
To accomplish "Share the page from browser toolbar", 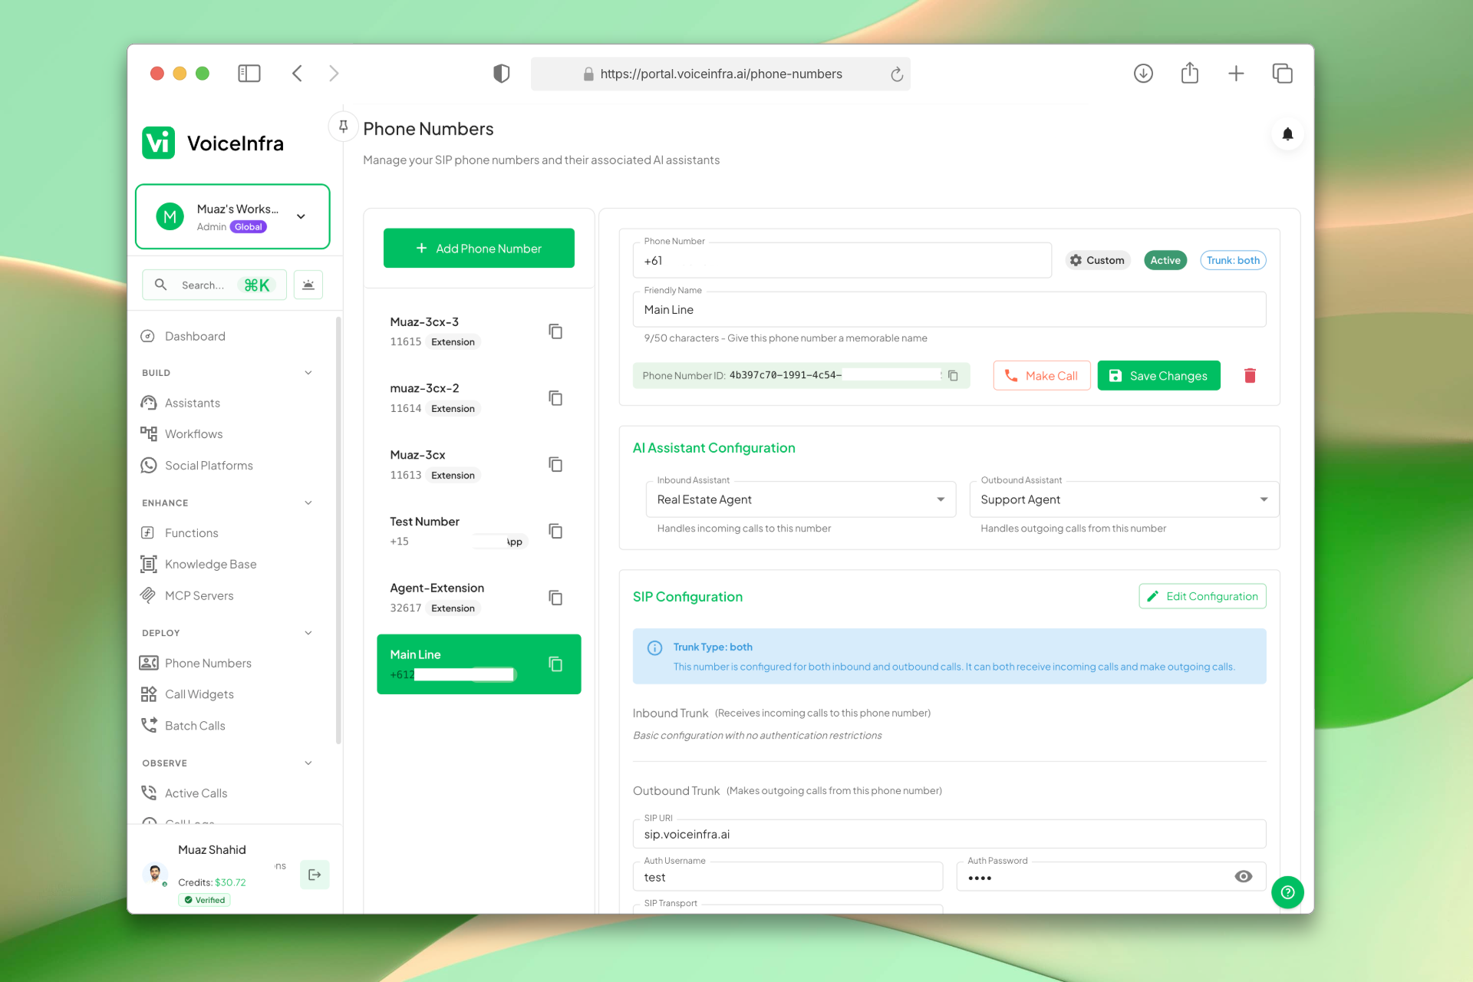I will pyautogui.click(x=1190, y=73).
